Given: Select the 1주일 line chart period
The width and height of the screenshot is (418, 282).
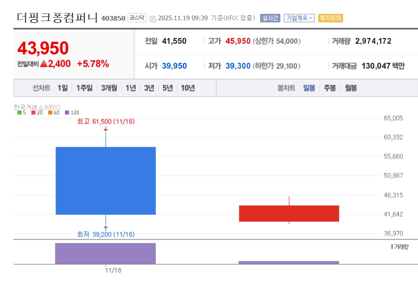Looking at the screenshot, I should (x=84, y=88).
